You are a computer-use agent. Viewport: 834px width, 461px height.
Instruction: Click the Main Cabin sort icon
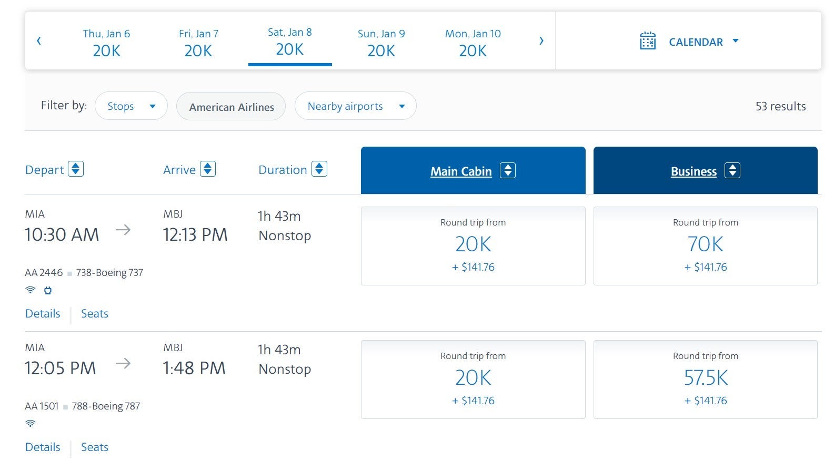508,171
